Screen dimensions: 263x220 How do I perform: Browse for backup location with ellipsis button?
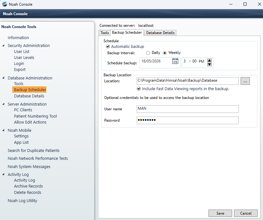(245, 81)
